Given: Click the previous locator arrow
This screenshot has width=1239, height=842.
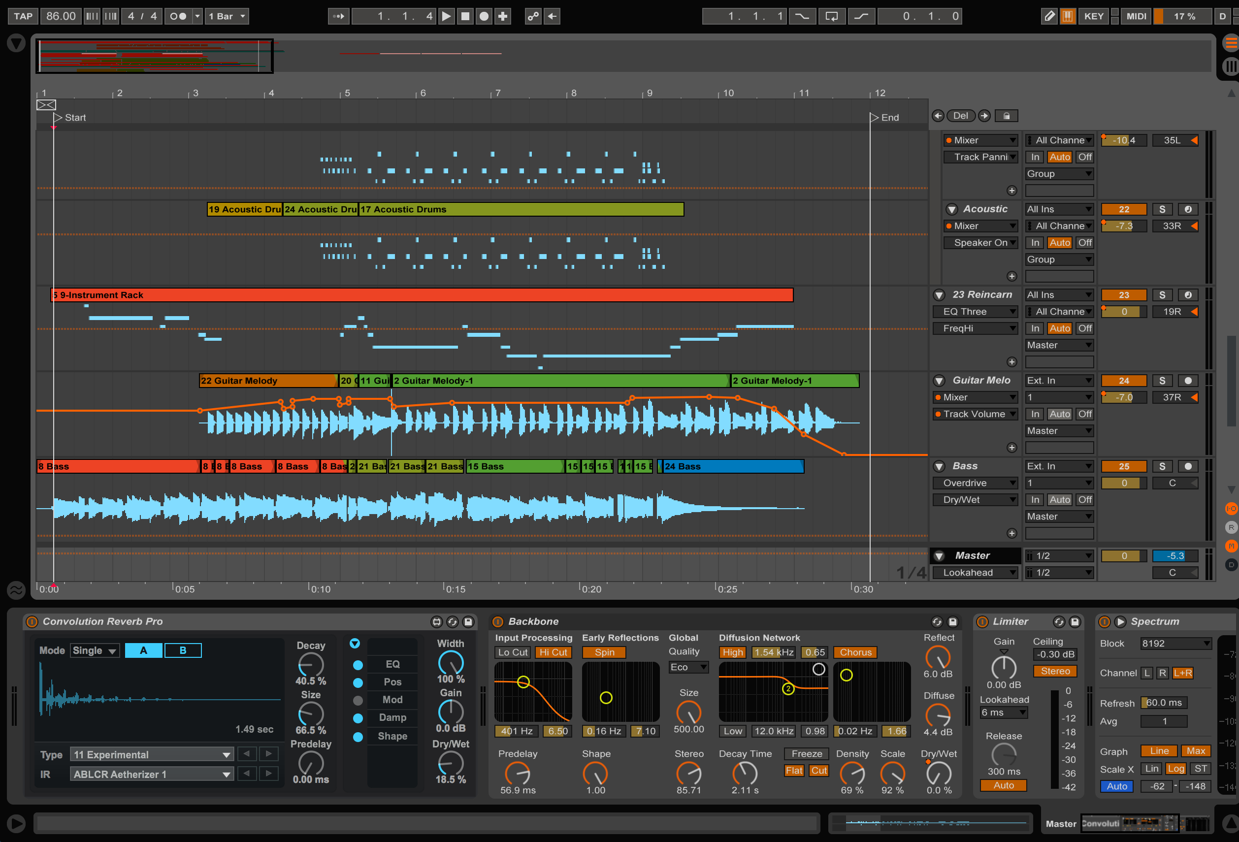Looking at the screenshot, I should tap(938, 116).
